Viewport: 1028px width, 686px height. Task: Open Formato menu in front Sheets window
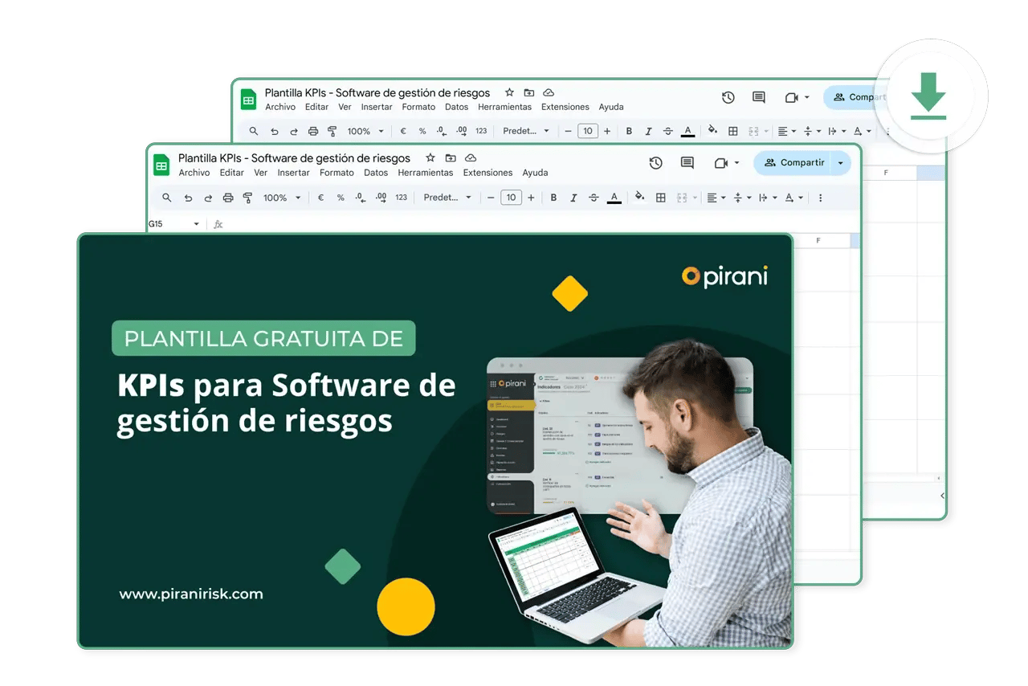click(337, 173)
